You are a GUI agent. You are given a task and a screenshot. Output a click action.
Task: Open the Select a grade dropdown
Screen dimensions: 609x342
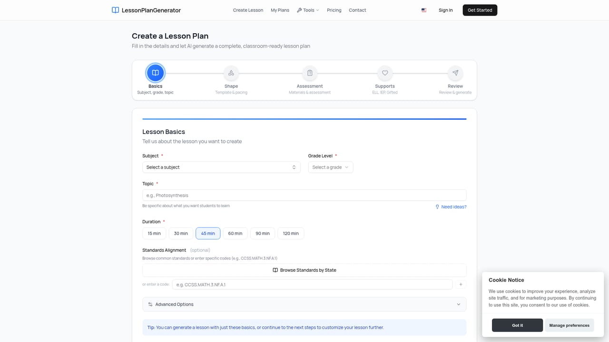point(331,167)
